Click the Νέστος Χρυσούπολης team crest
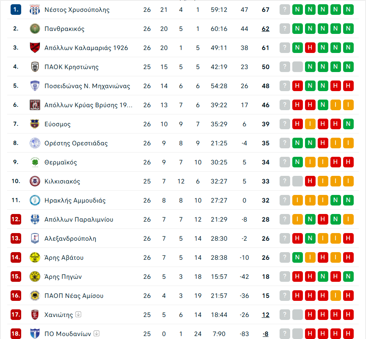Image resolution: width=366 pixels, height=339 pixels. (x=35, y=10)
